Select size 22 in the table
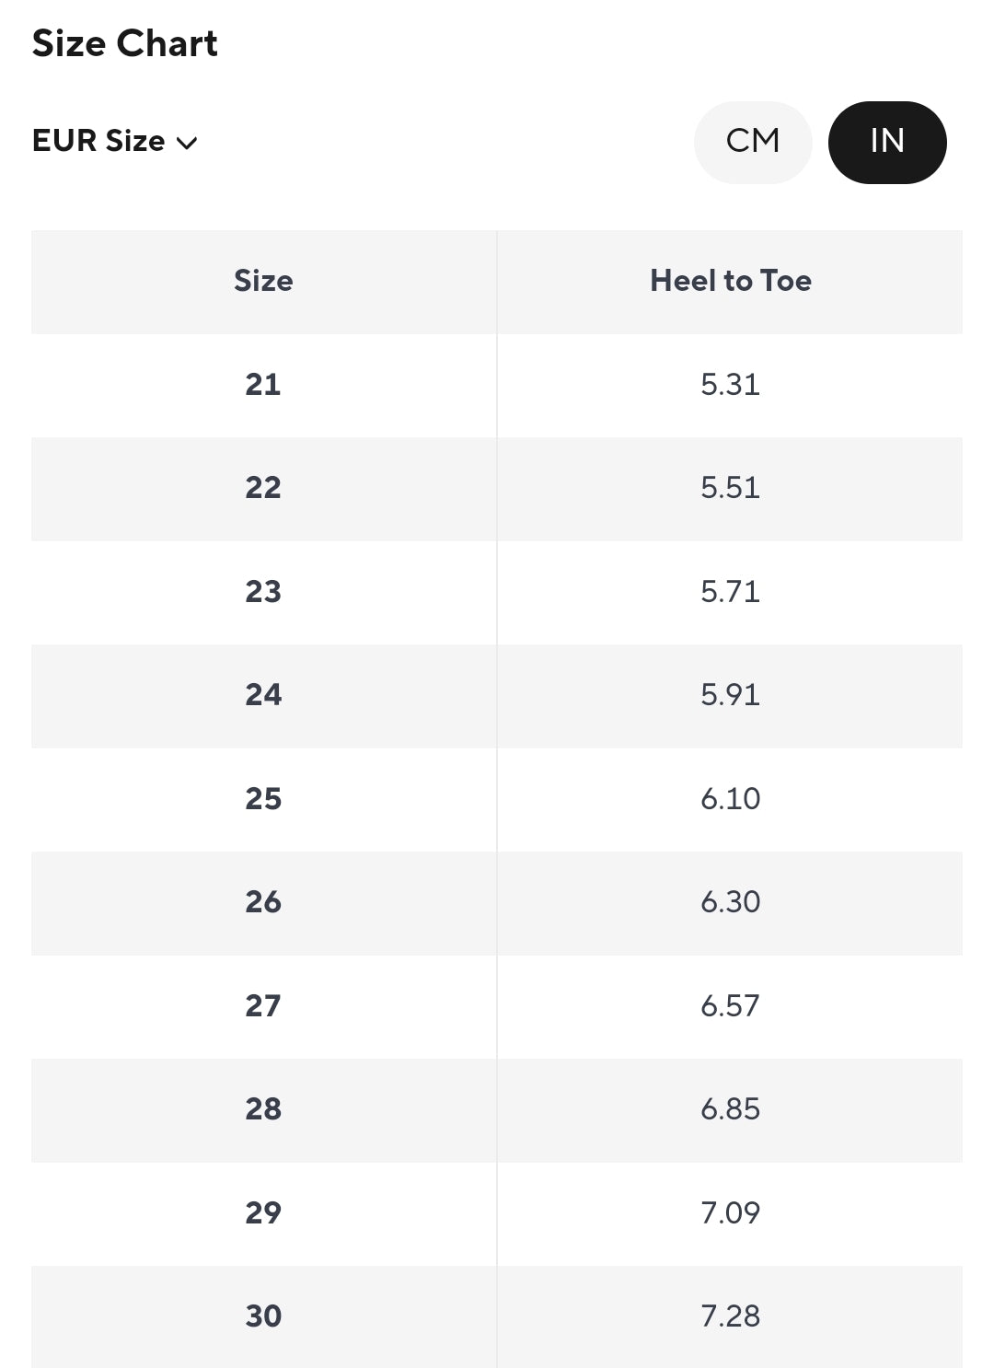The image size is (994, 1368). [x=263, y=488]
